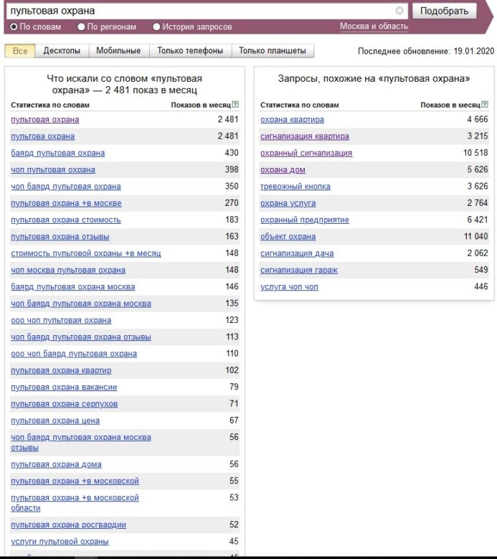Viewport: 497px width, 559px height.
Task: Open 'чоп баярд пультовая охрана москва' link
Action: 81,304
